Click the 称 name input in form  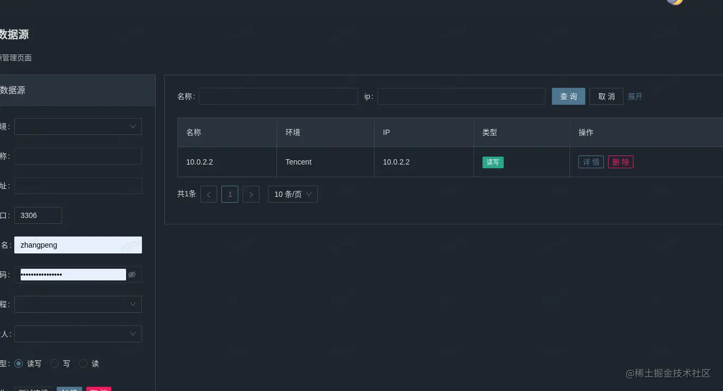tap(78, 156)
